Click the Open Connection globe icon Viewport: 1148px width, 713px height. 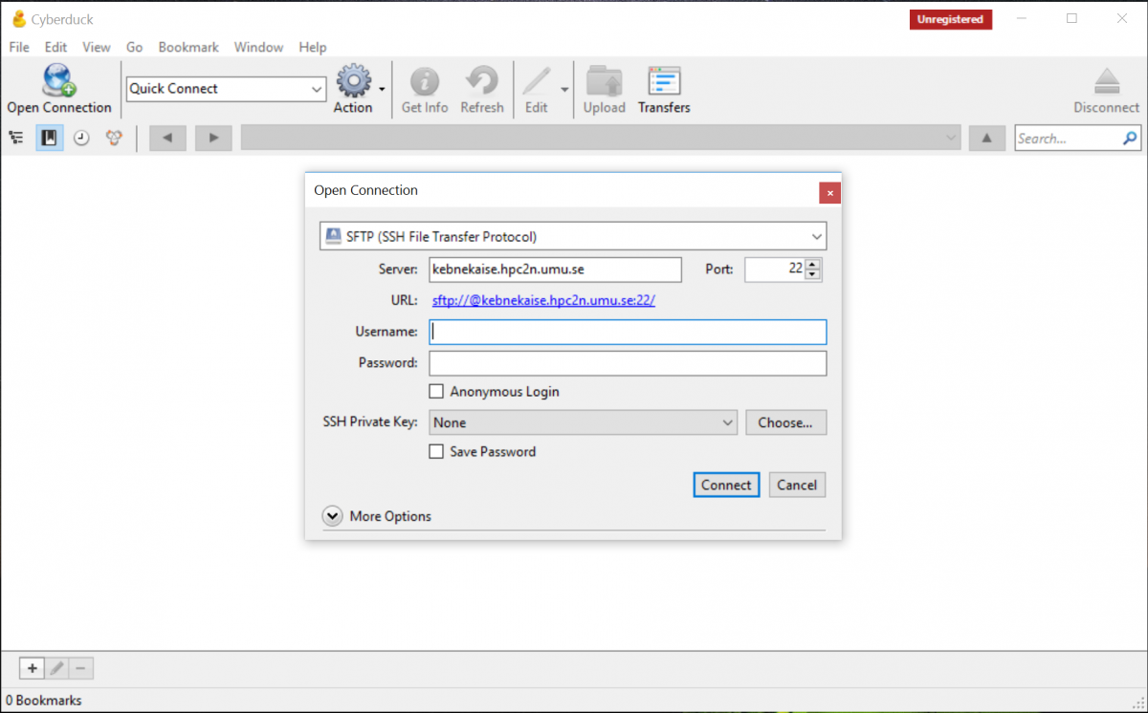pyautogui.click(x=59, y=81)
